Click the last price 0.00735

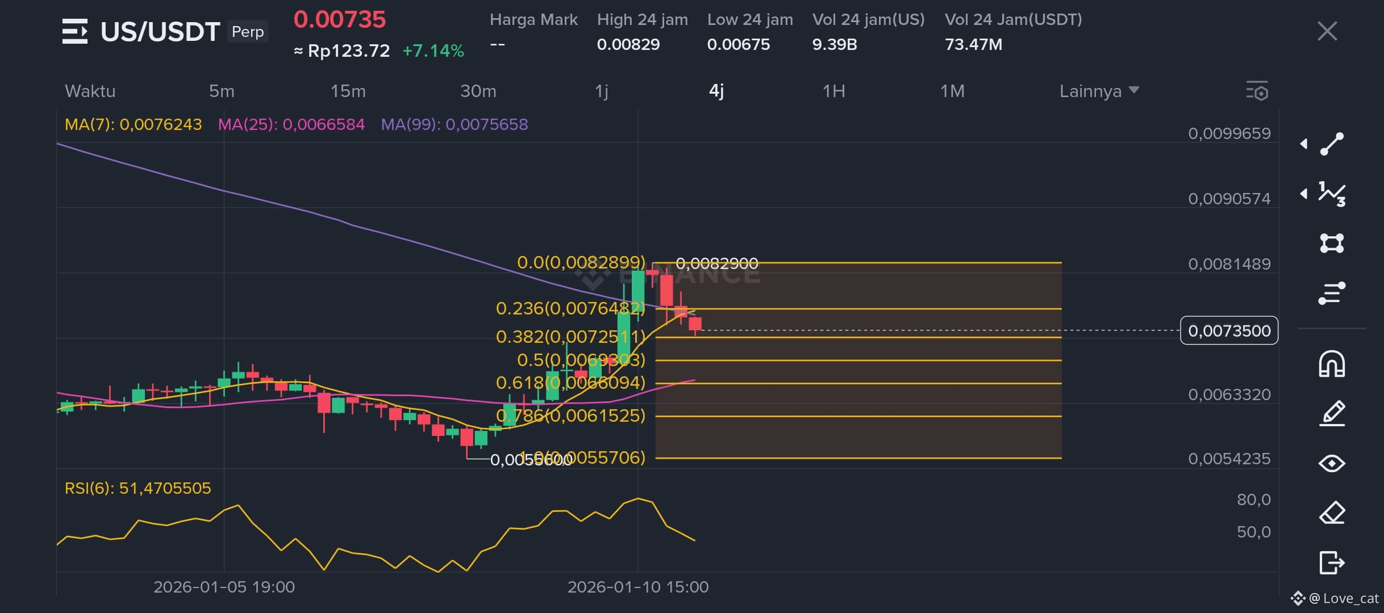339,20
